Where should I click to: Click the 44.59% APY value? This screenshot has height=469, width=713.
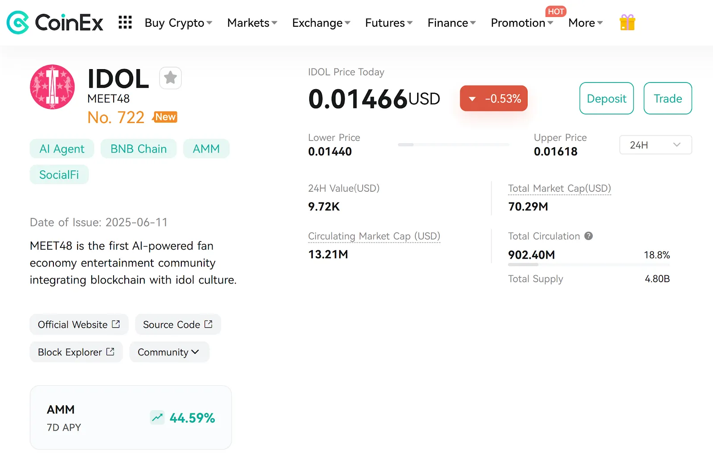tap(192, 418)
